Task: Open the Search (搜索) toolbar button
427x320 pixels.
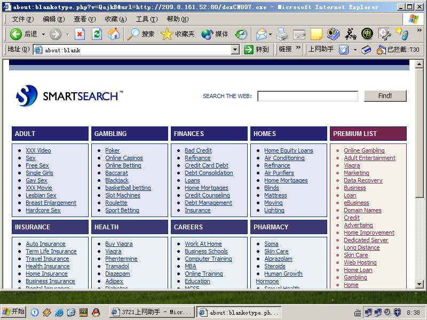Action: tap(141, 34)
